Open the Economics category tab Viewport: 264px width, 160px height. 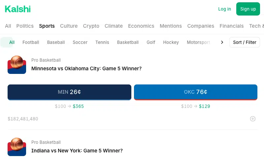(141, 26)
